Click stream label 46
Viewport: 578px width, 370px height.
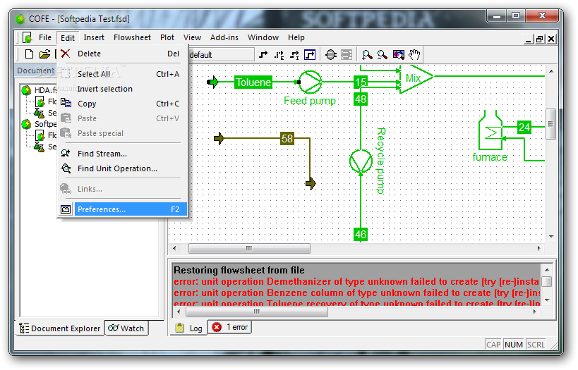coord(361,235)
